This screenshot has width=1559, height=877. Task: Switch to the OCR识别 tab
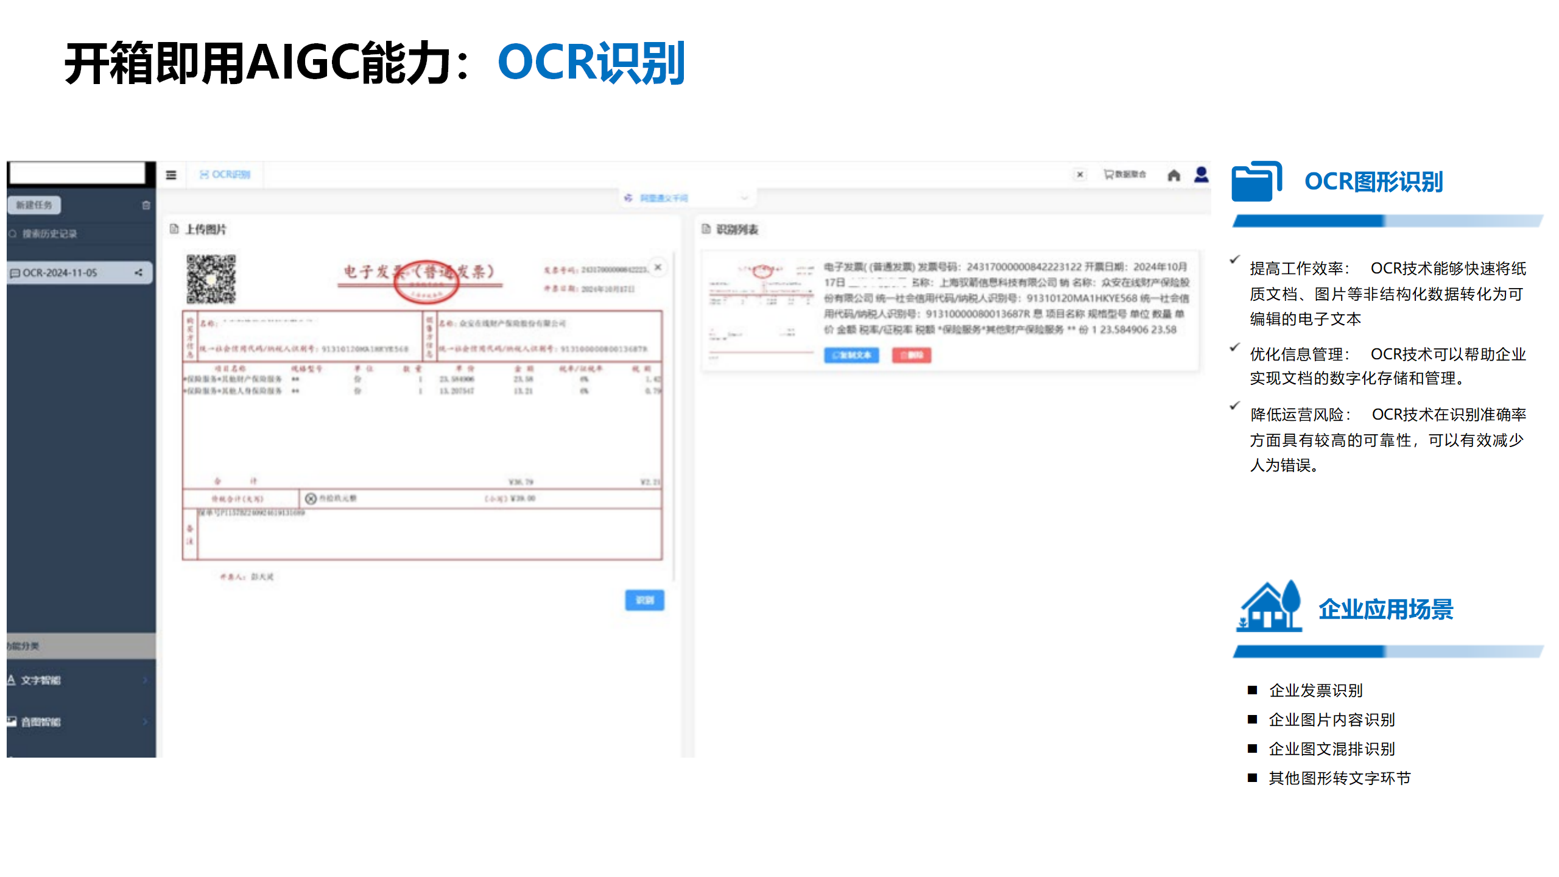coord(225,175)
